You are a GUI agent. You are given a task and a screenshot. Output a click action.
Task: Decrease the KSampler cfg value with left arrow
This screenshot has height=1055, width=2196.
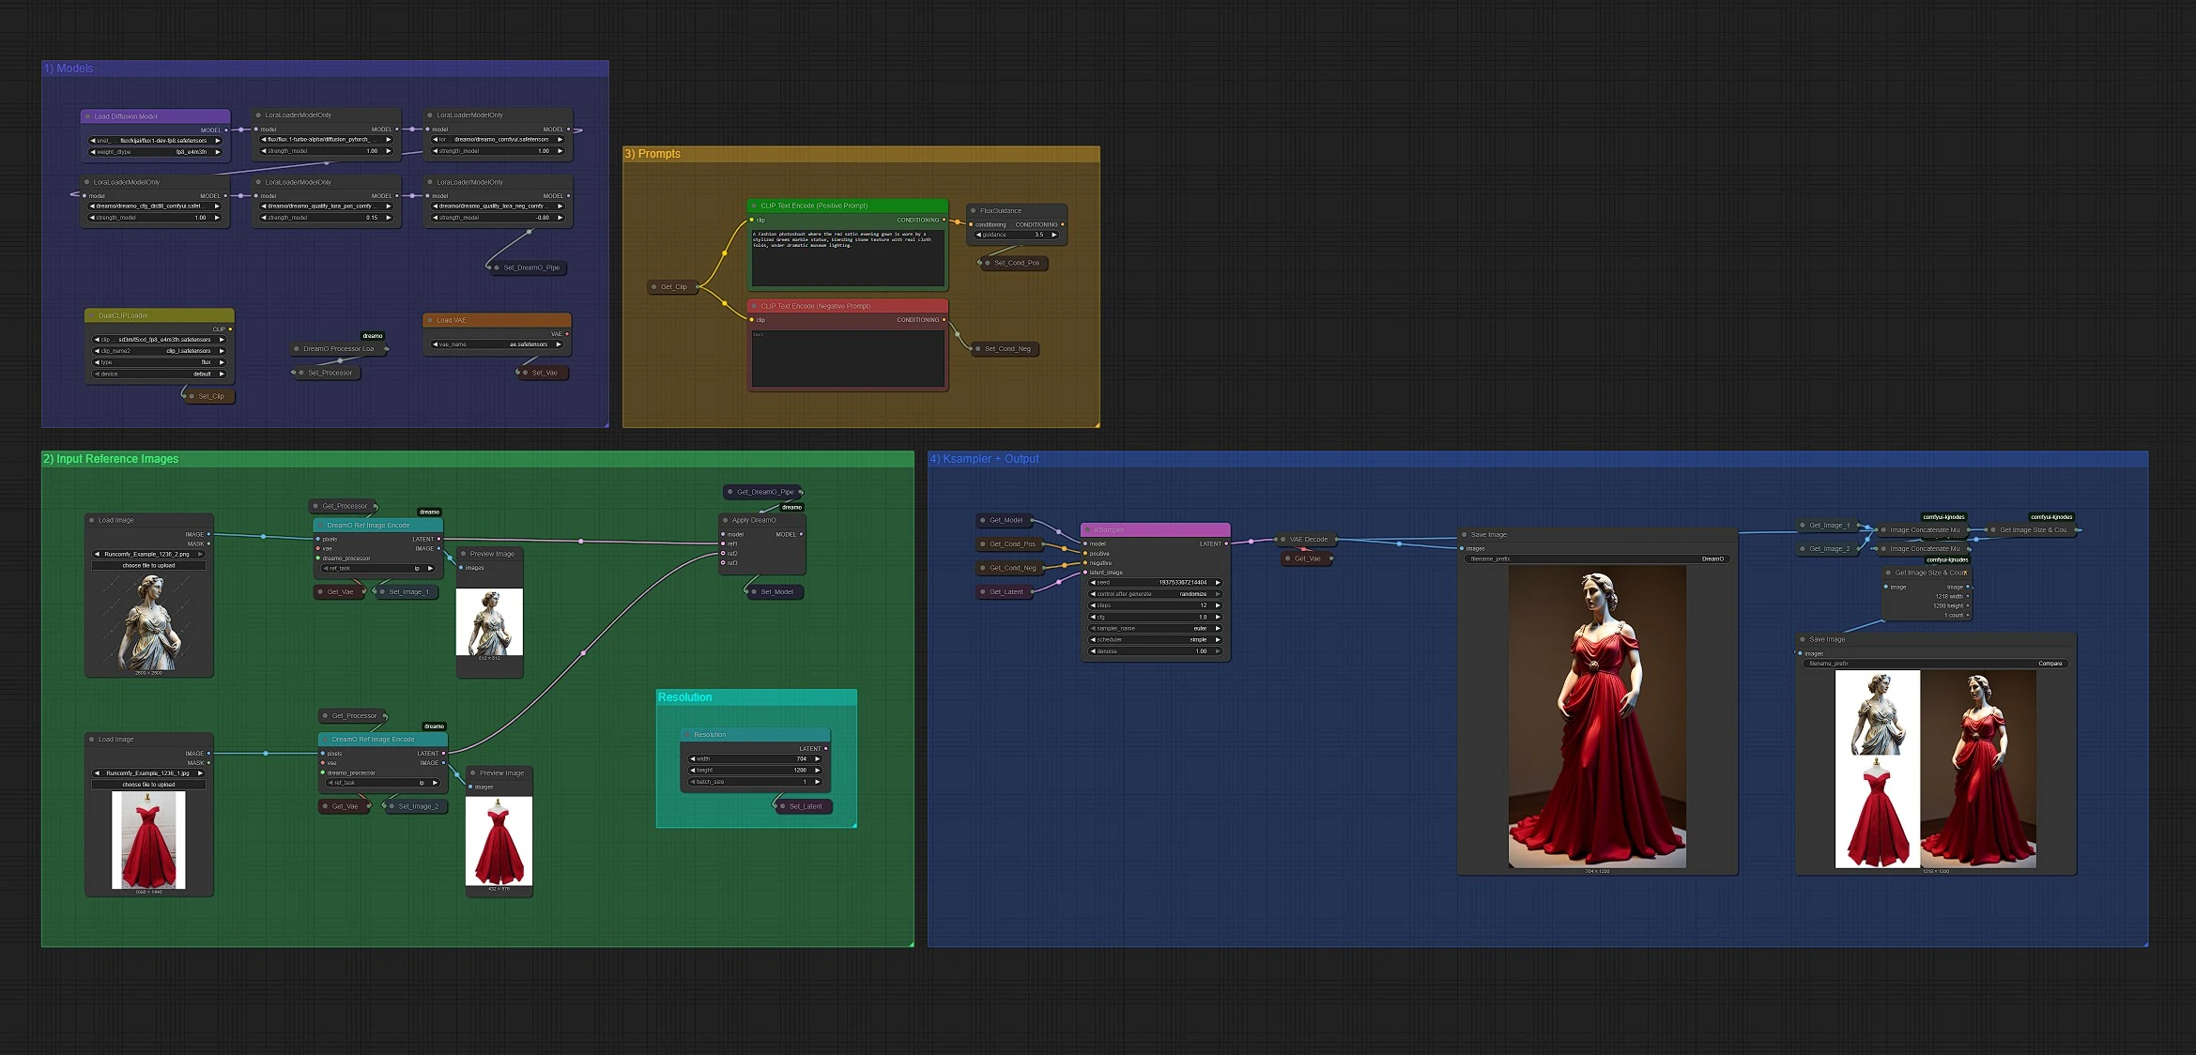1093,618
